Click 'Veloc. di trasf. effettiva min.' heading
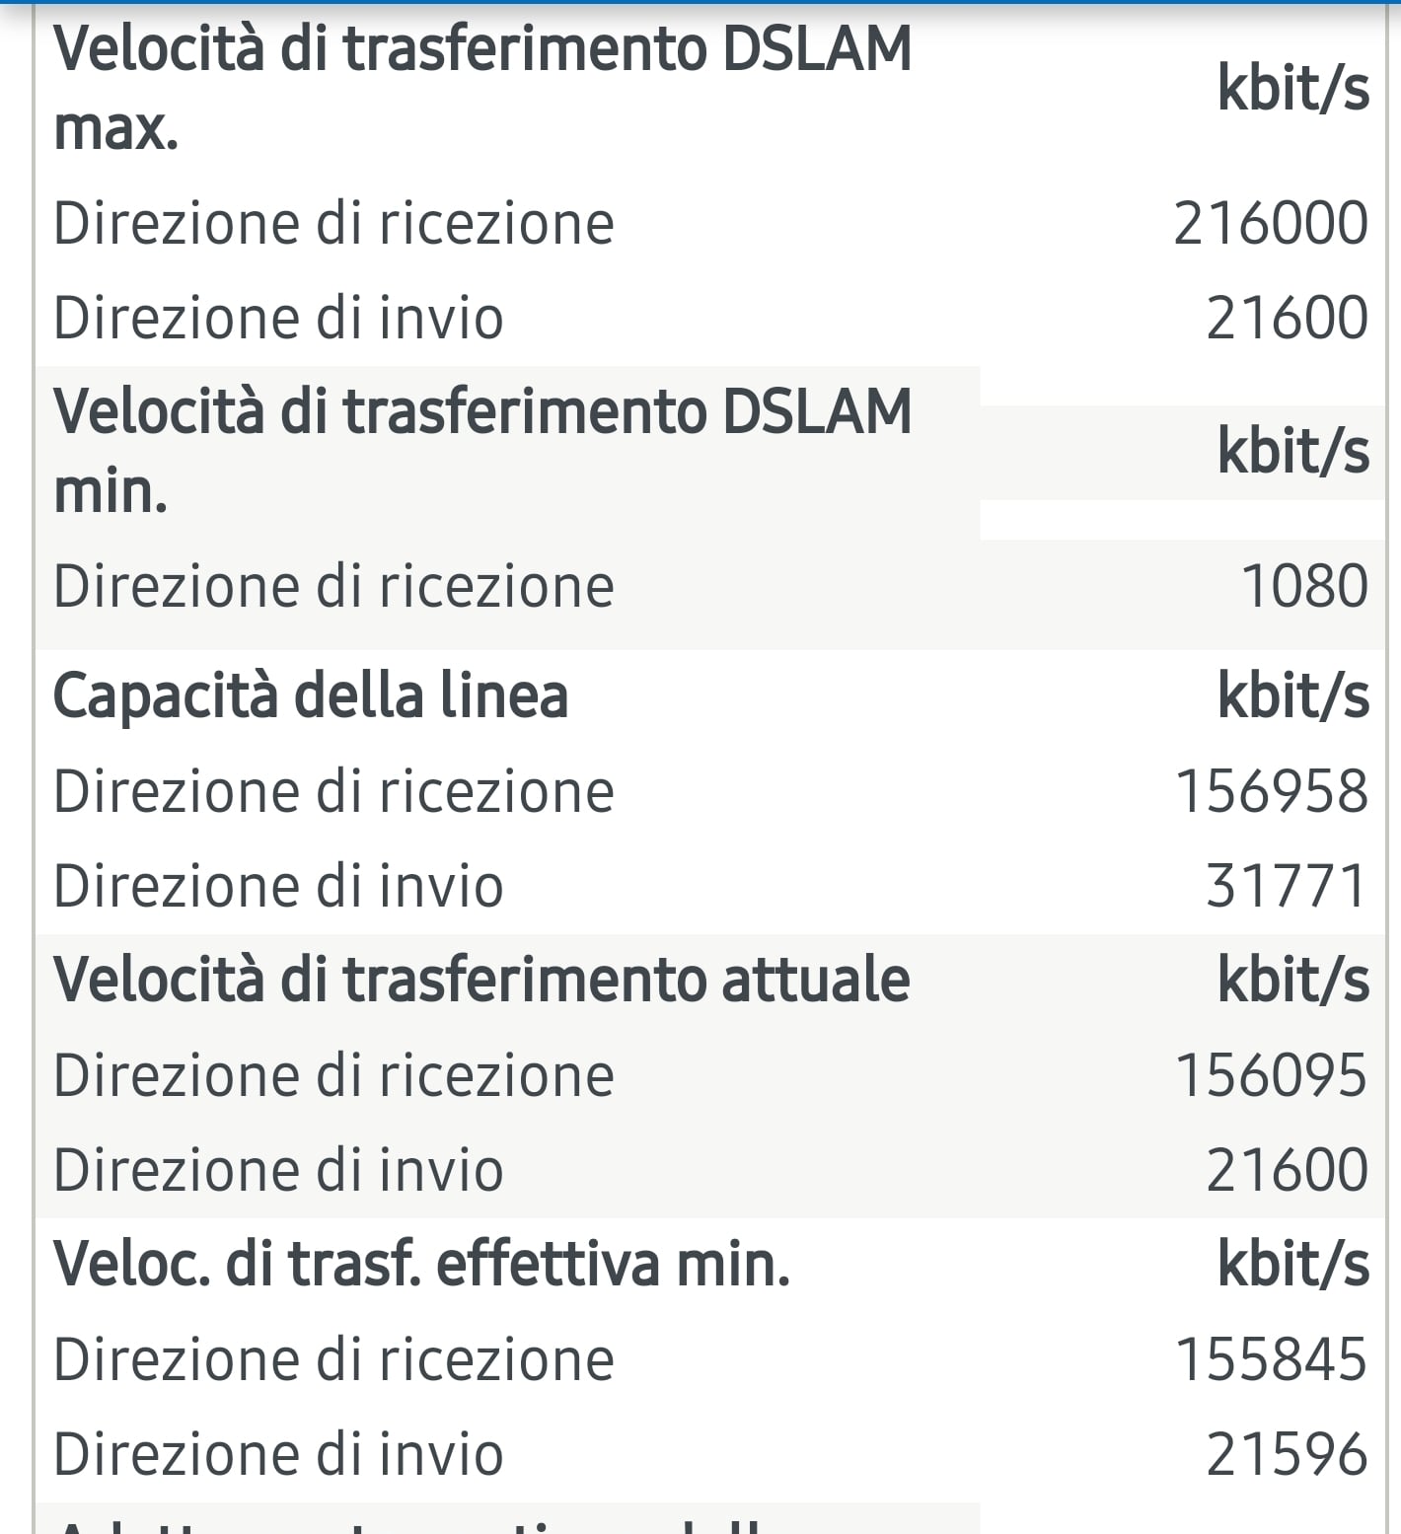 (x=422, y=1264)
